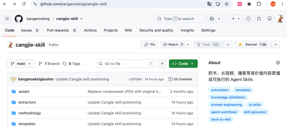The image size is (287, 128).
Task: Open the main branch selector dropdown
Action: pos(21,63)
